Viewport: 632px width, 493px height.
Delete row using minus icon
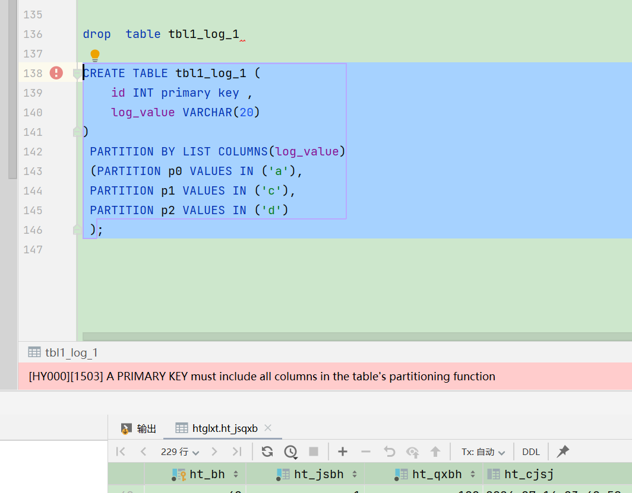pos(365,451)
